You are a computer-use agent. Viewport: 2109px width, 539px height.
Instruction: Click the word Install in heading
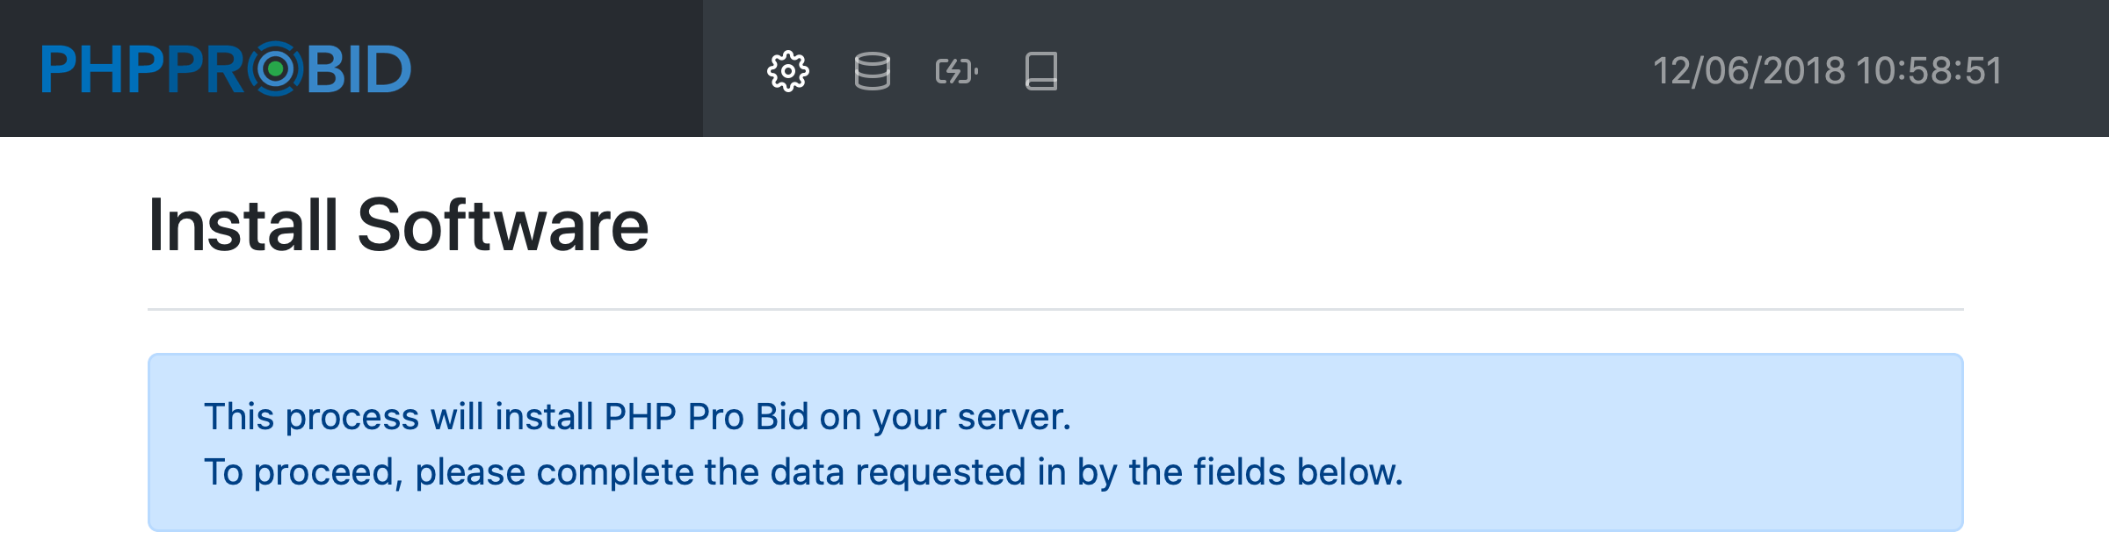click(x=243, y=226)
